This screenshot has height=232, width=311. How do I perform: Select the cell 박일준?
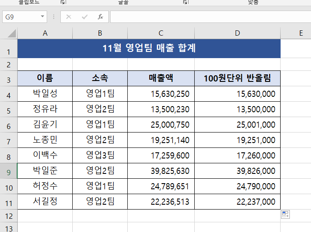click(45, 171)
